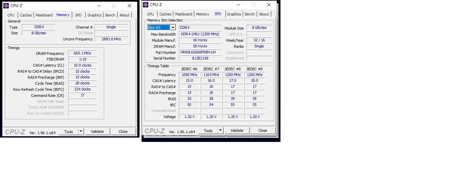
Task: Open the CPU tab in right window
Action: 150,14
